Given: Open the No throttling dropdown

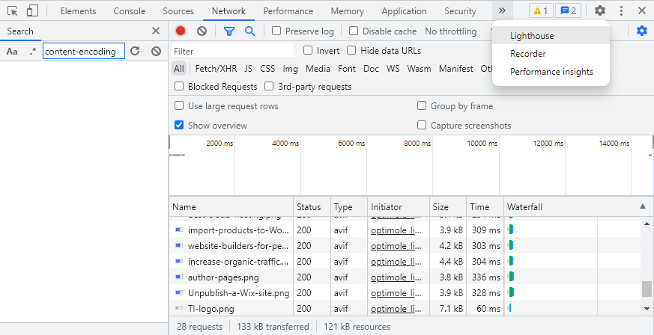Looking at the screenshot, I should coord(450,31).
